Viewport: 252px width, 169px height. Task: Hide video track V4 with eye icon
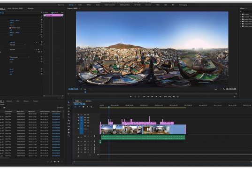[x=88, y=117]
